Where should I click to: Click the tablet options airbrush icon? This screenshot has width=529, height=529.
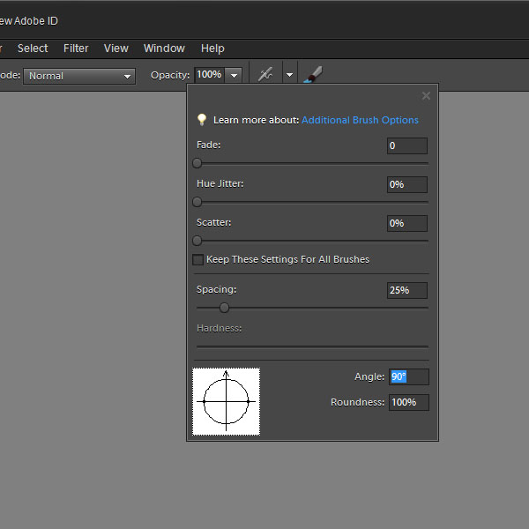coord(265,75)
